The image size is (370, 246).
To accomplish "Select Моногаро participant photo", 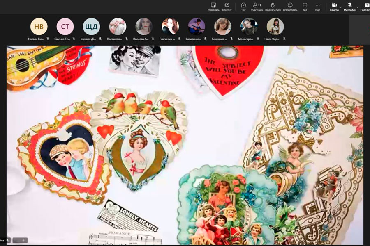I will coord(249,26).
